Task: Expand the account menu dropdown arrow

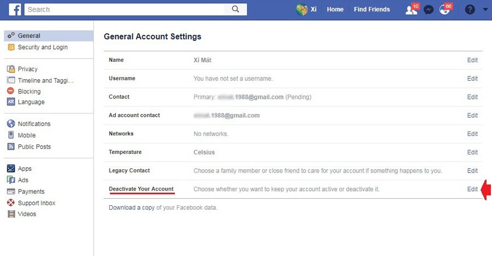Action: click(485, 9)
